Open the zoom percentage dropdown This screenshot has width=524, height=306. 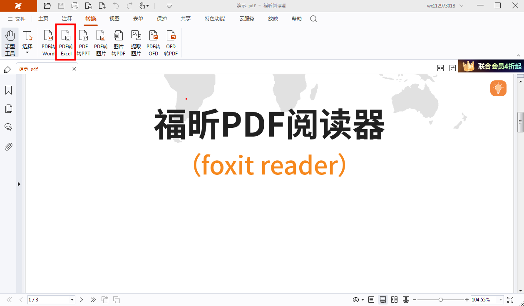pos(500,300)
